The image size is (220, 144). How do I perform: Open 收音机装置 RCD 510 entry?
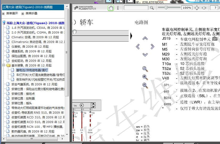click(x=38, y=122)
